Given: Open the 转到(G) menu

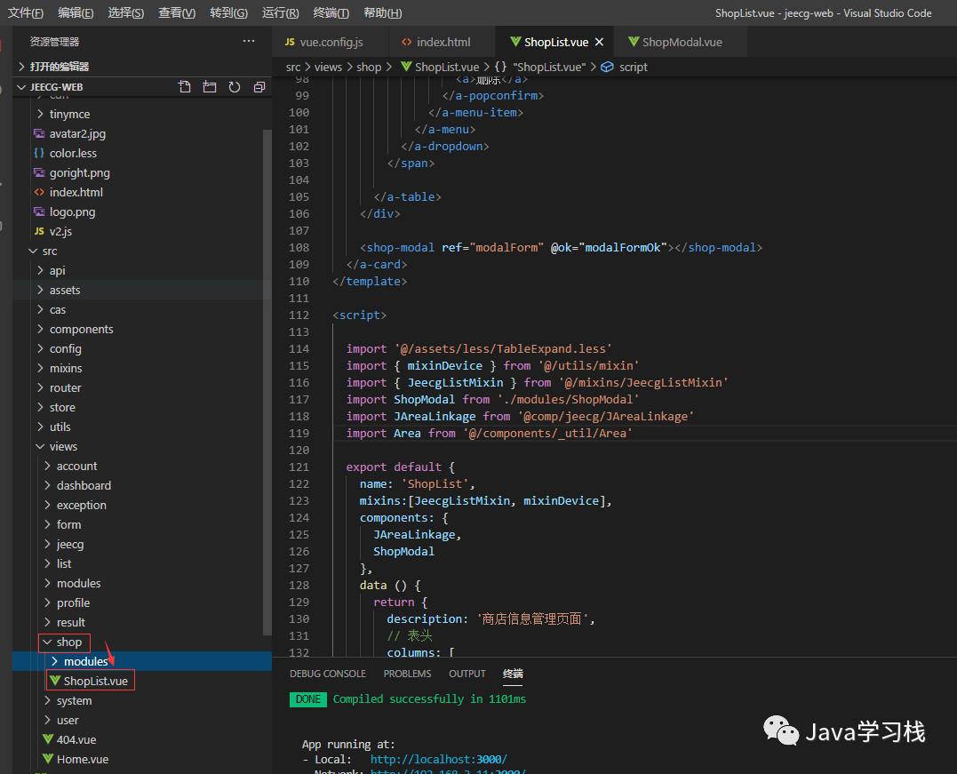Looking at the screenshot, I should point(229,12).
